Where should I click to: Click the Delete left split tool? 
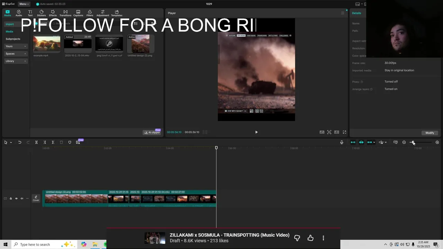click(x=45, y=142)
